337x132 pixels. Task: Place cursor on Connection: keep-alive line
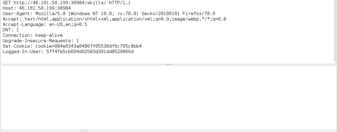(x=32, y=35)
